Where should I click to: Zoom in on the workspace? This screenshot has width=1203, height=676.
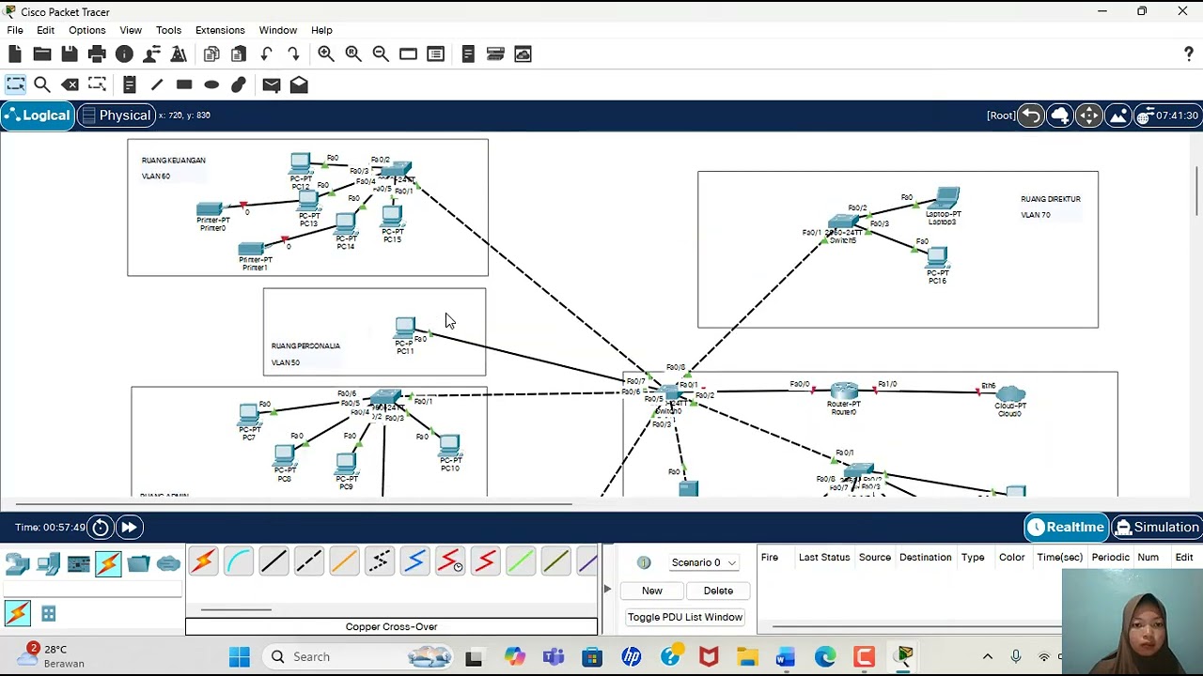click(326, 54)
